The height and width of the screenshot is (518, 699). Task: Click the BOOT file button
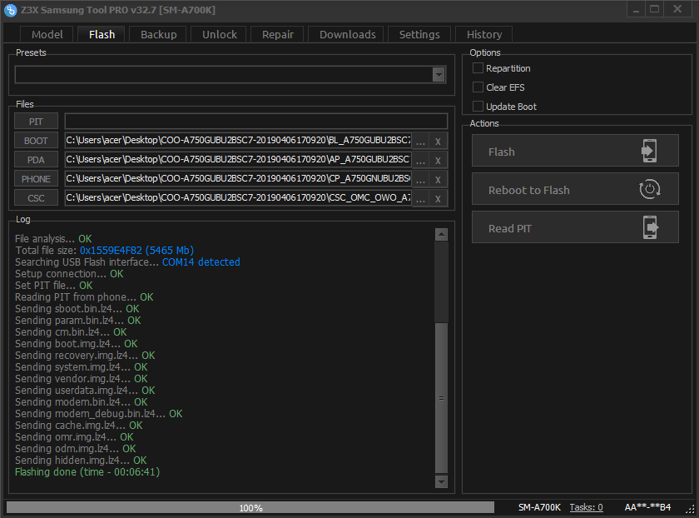click(36, 141)
